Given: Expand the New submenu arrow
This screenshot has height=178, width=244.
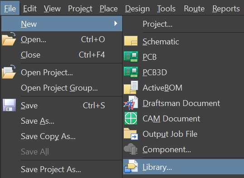Looking at the screenshot, I should coord(115,24).
